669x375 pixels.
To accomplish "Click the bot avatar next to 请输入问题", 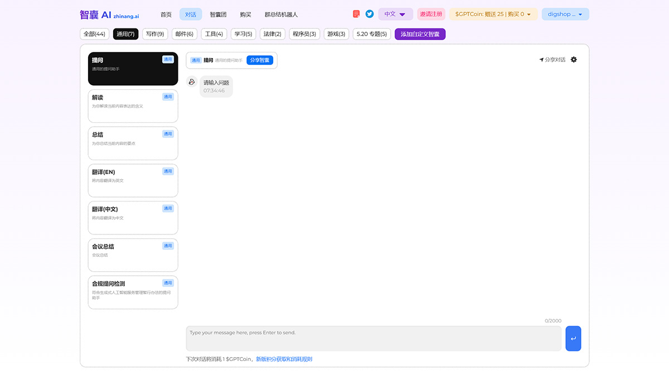I will 192,82.
